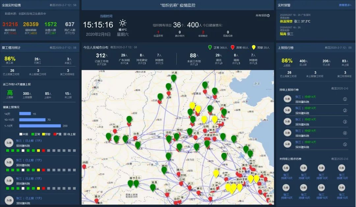Click the green 正常 300人 legend pin

click(x=210, y=47)
